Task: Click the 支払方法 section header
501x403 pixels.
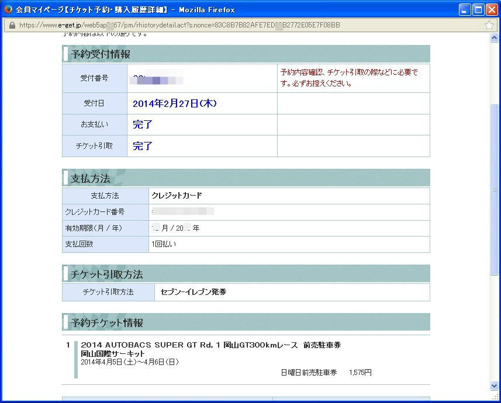Action: (246, 178)
